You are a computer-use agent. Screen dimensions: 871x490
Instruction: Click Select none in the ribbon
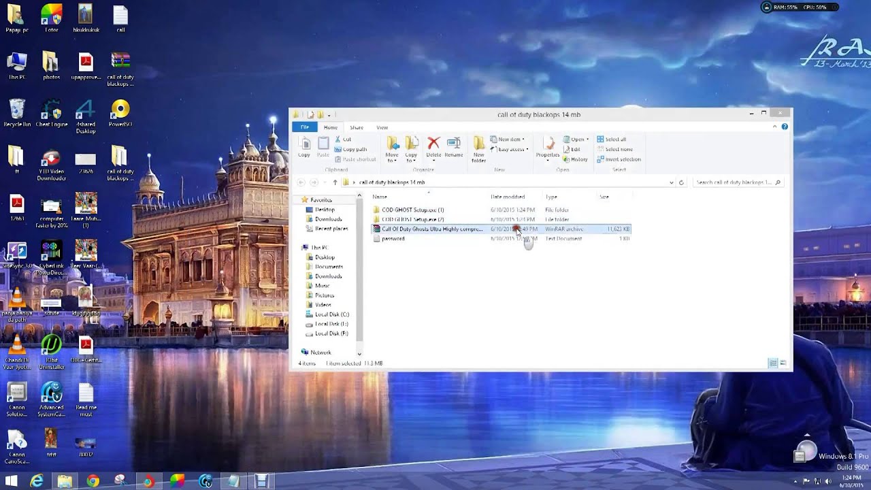point(614,149)
